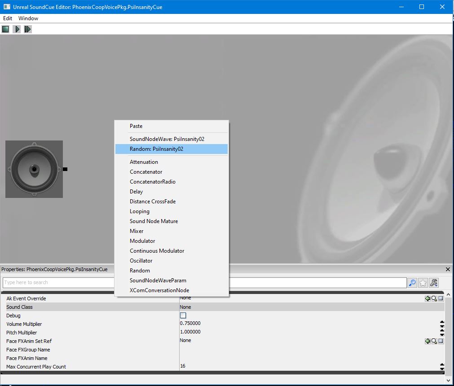Click the SoundCue Editor title bar app icon
Image resolution: width=454 pixels, height=386 pixels.
pos(7,7)
